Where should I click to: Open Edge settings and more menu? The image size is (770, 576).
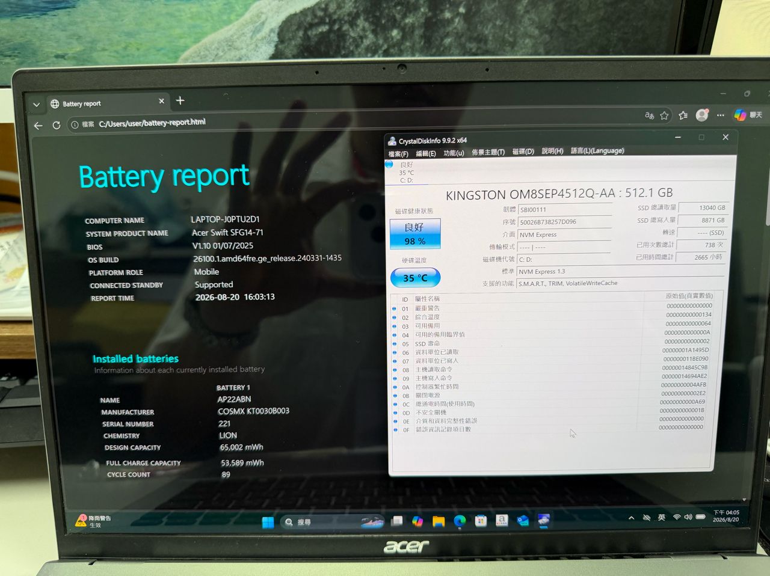pyautogui.click(x=721, y=115)
